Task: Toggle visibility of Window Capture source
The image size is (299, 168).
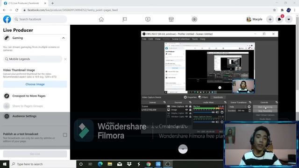Action: coord(187,117)
